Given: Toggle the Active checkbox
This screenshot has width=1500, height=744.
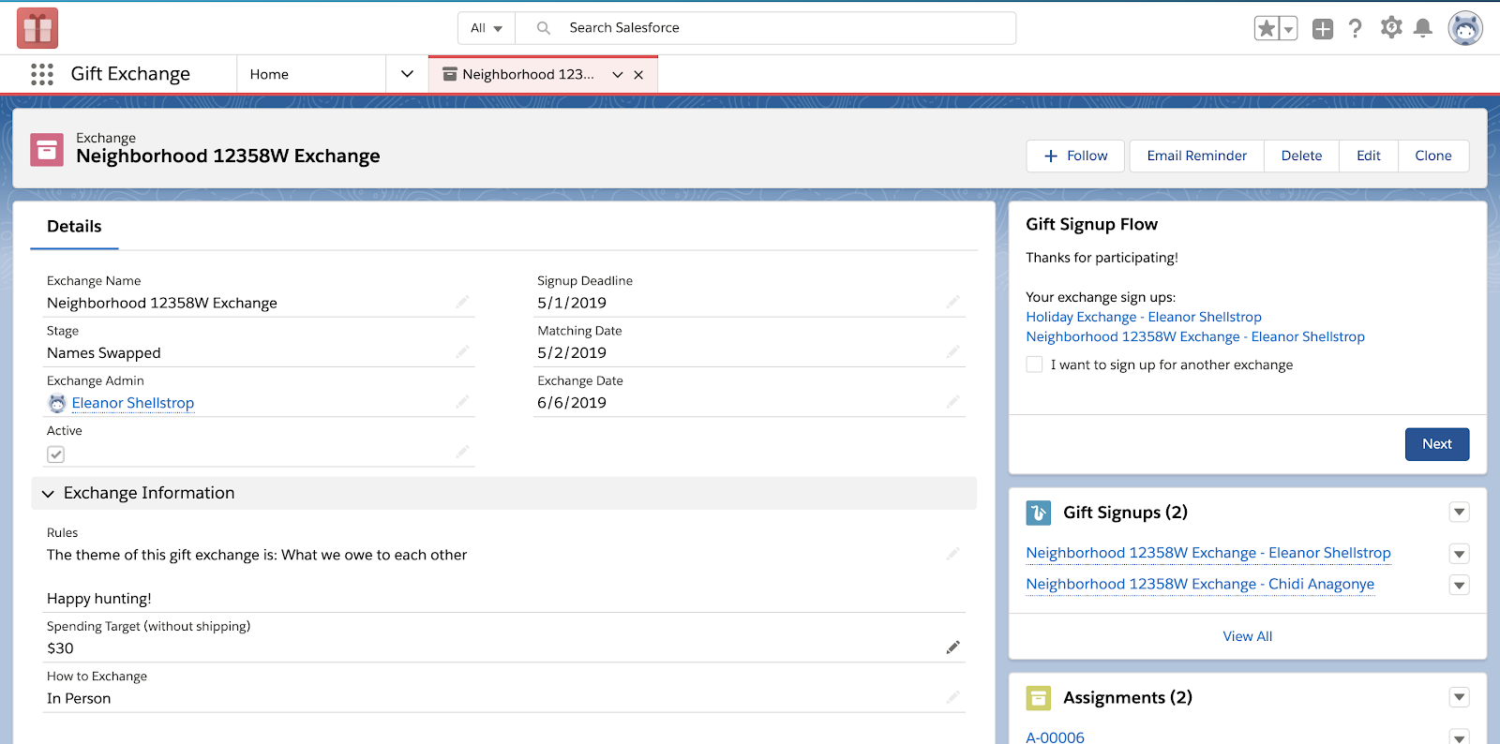Looking at the screenshot, I should point(56,454).
